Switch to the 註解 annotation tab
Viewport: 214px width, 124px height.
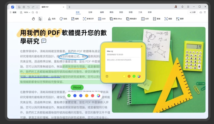click(90, 12)
